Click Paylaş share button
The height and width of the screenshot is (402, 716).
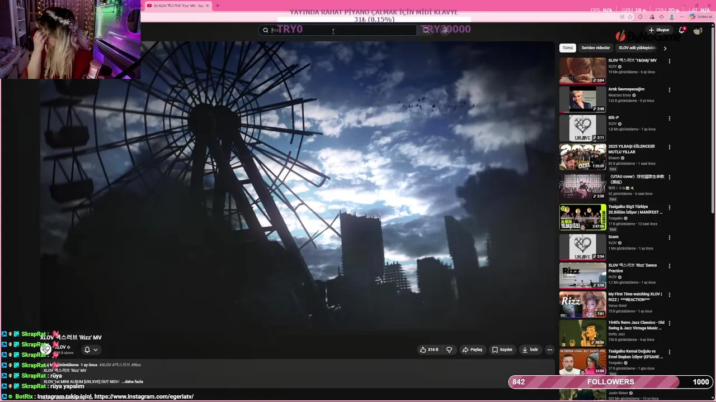pos(472,350)
